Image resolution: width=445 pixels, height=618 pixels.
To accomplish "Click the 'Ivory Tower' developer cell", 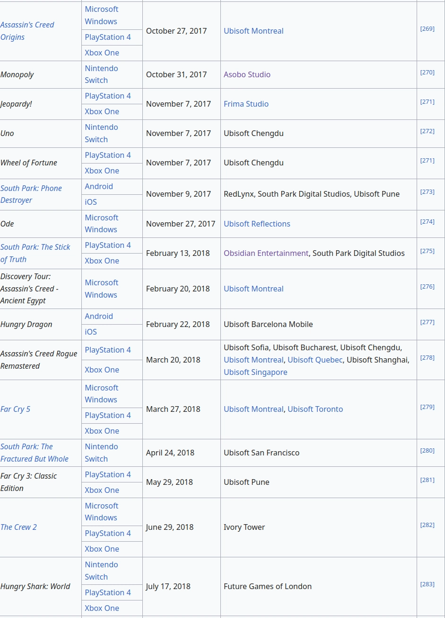I will 319,527.
